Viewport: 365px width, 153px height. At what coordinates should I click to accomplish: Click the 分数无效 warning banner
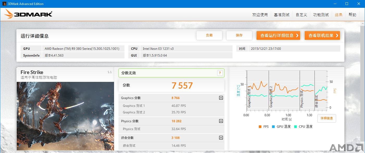tap(171, 73)
